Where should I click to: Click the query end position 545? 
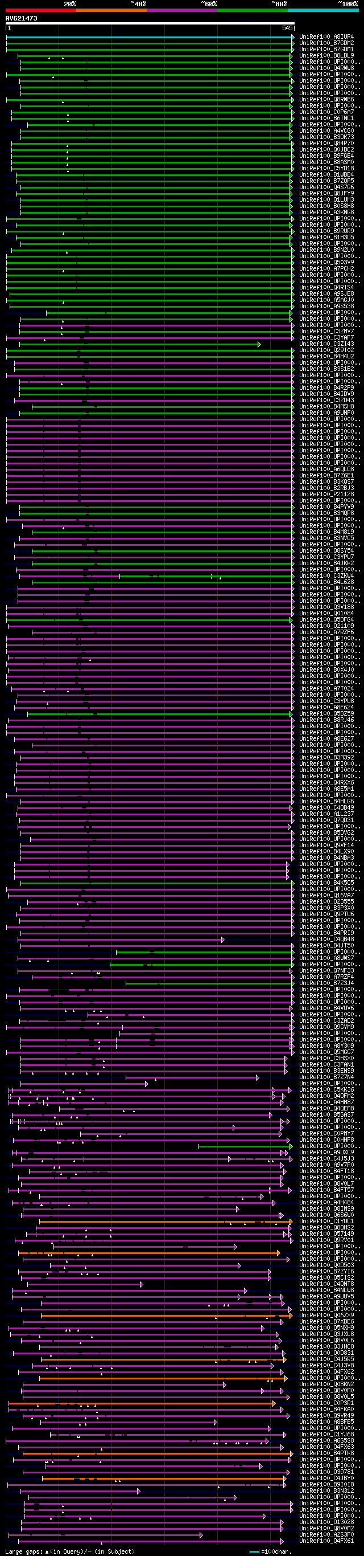(x=287, y=28)
